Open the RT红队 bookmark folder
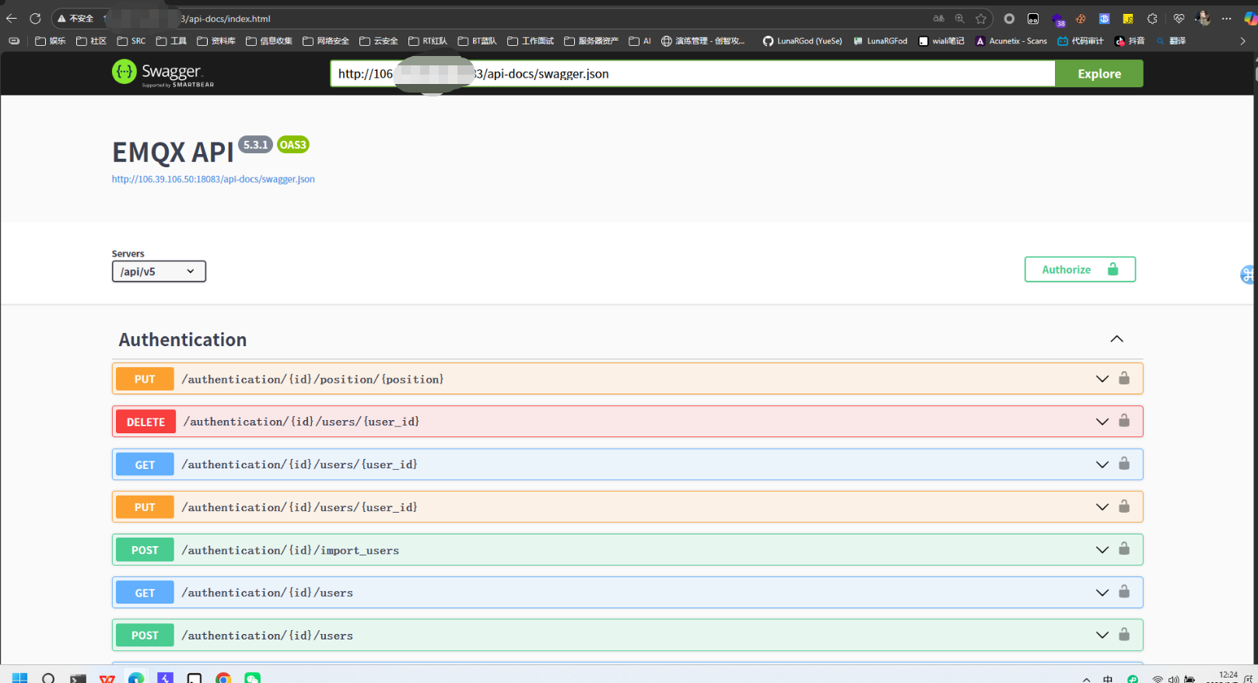Screen dimensions: 1258x683 (428, 41)
